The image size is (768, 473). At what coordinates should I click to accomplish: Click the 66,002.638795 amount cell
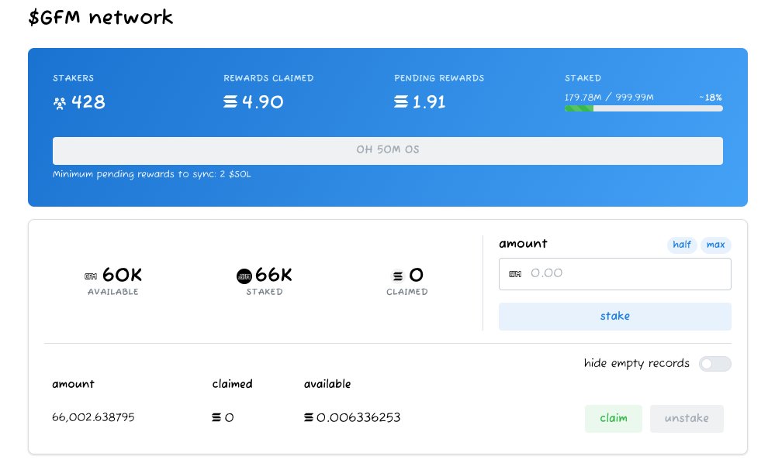pyautogui.click(x=93, y=417)
